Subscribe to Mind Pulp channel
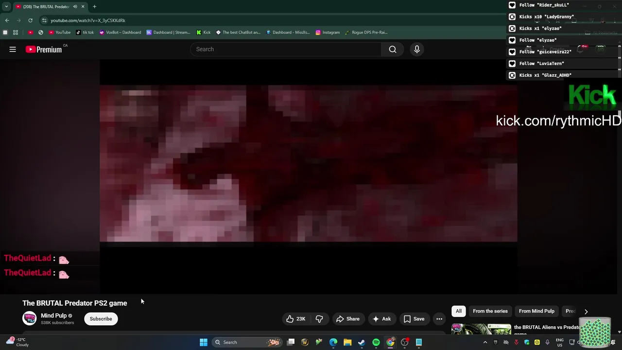622x350 pixels. coord(101,319)
